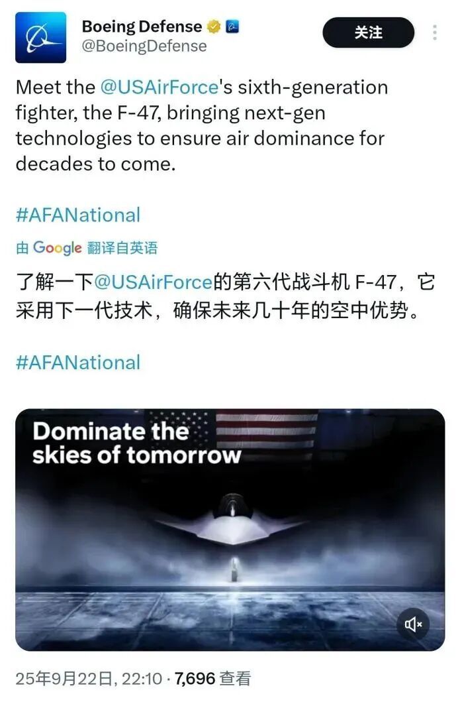Click the gold verified badge

point(214,27)
